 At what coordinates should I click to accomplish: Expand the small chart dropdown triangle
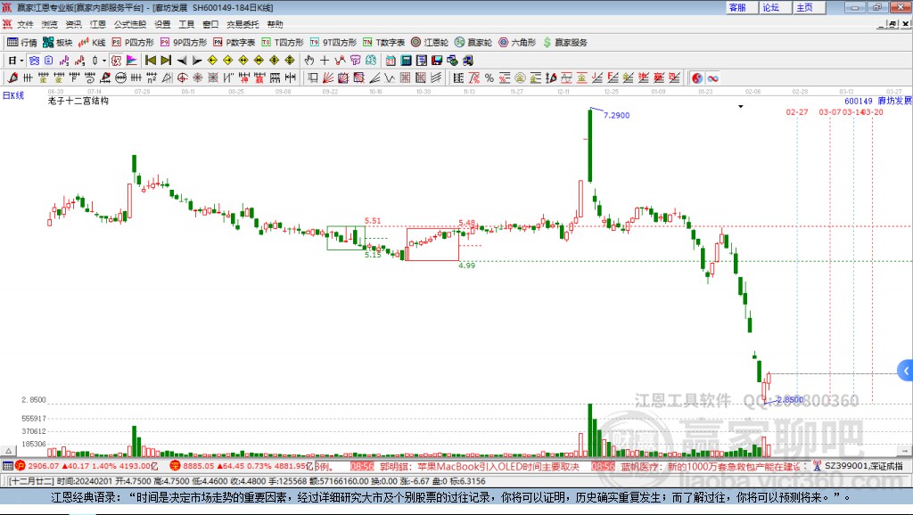tap(741, 107)
